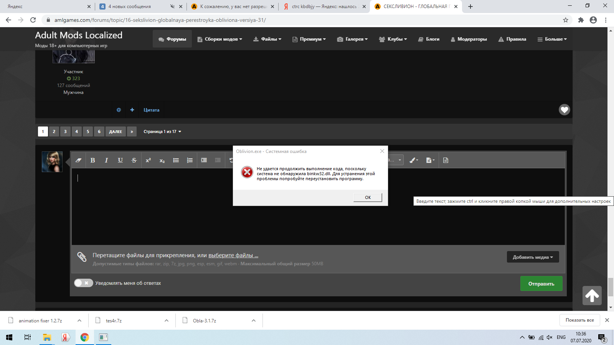The height and width of the screenshot is (345, 614).
Task: Toggle notify me about replies switch
Action: point(83,283)
